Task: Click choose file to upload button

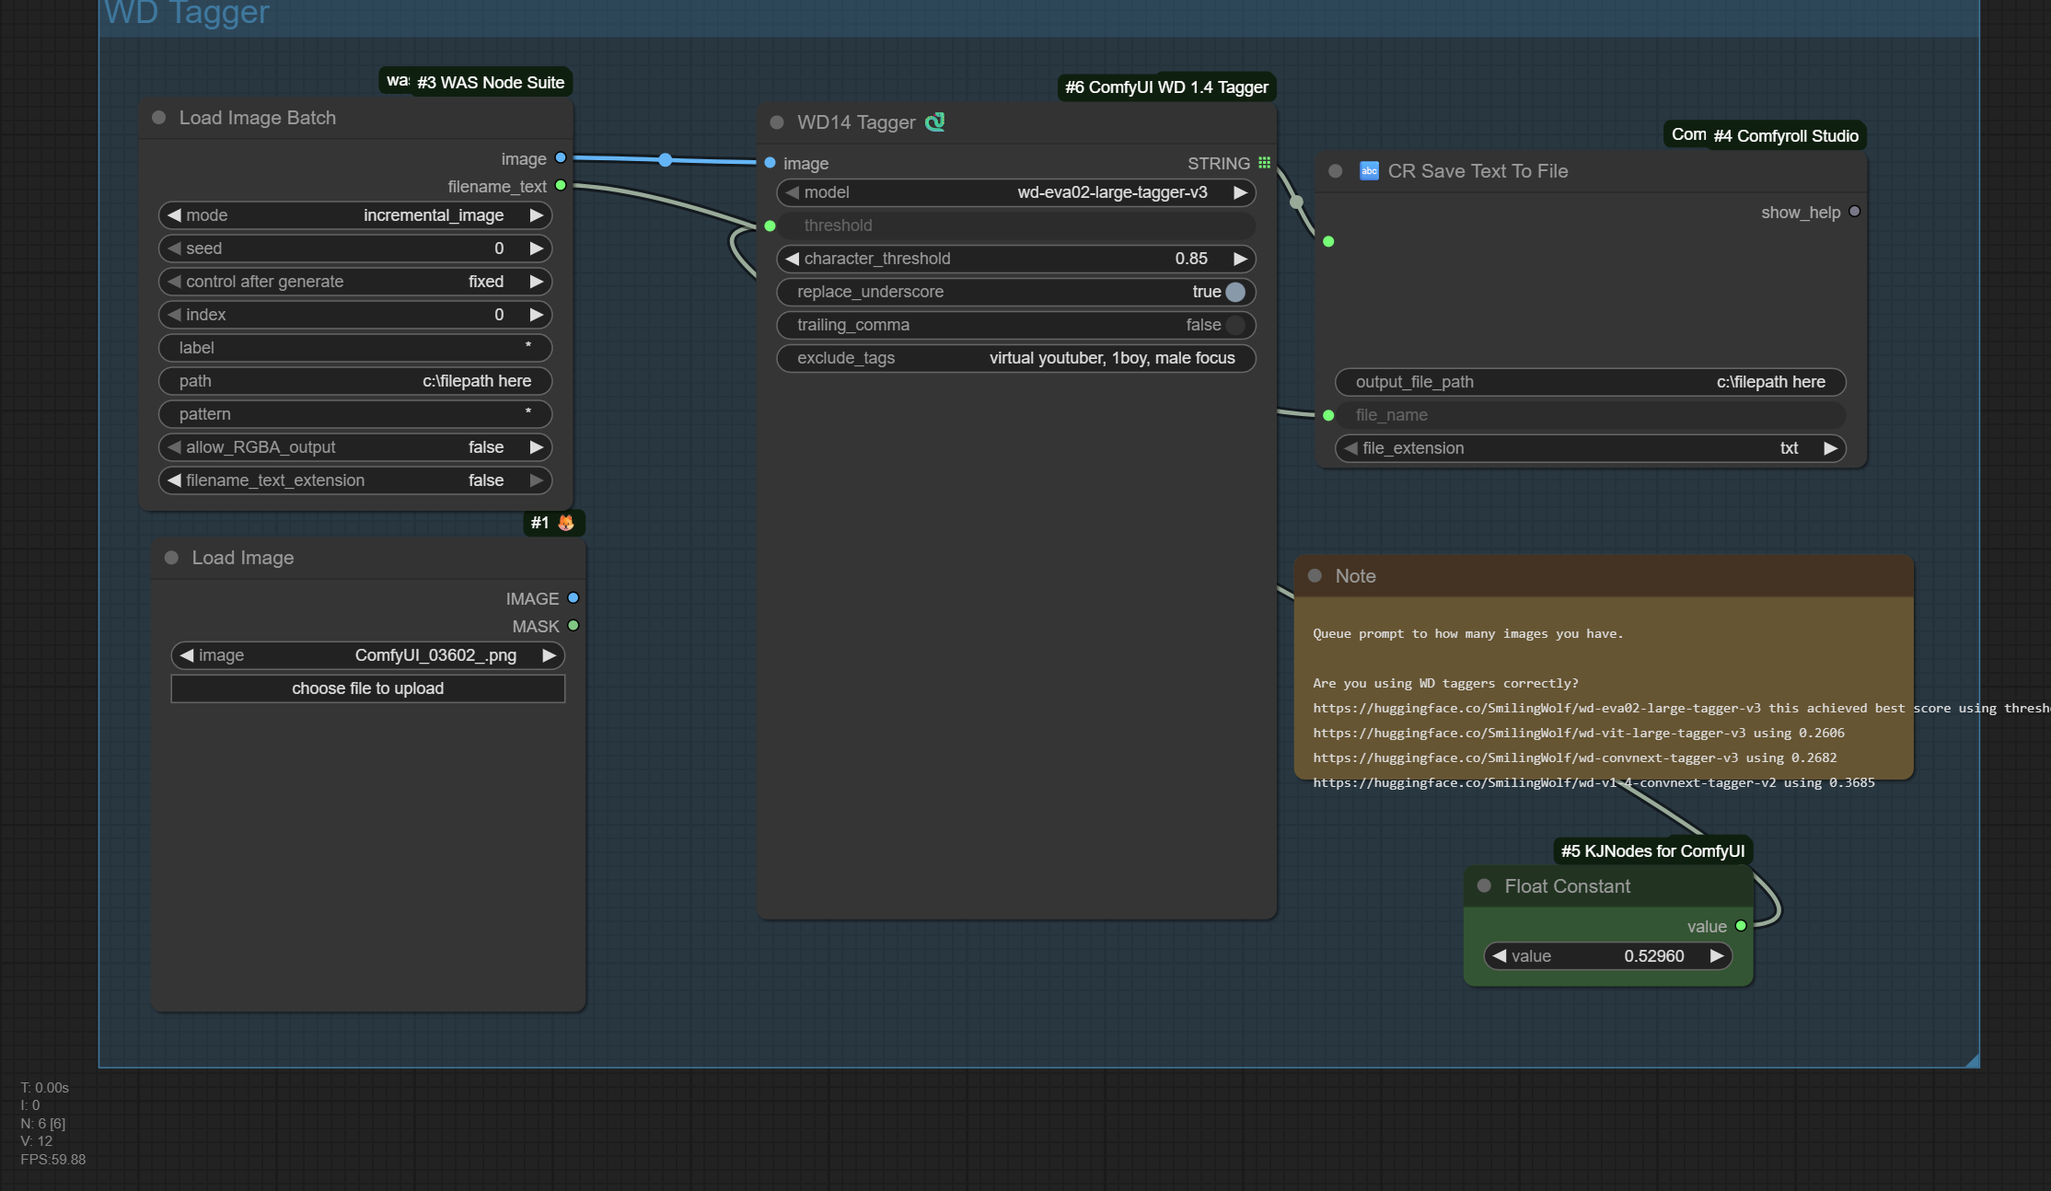Action: tap(367, 688)
